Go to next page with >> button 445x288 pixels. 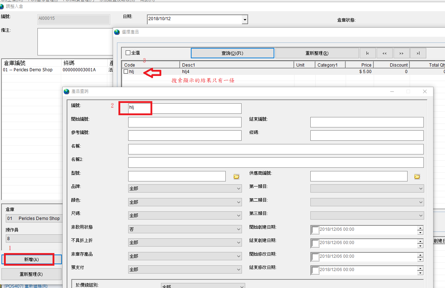[401, 53]
